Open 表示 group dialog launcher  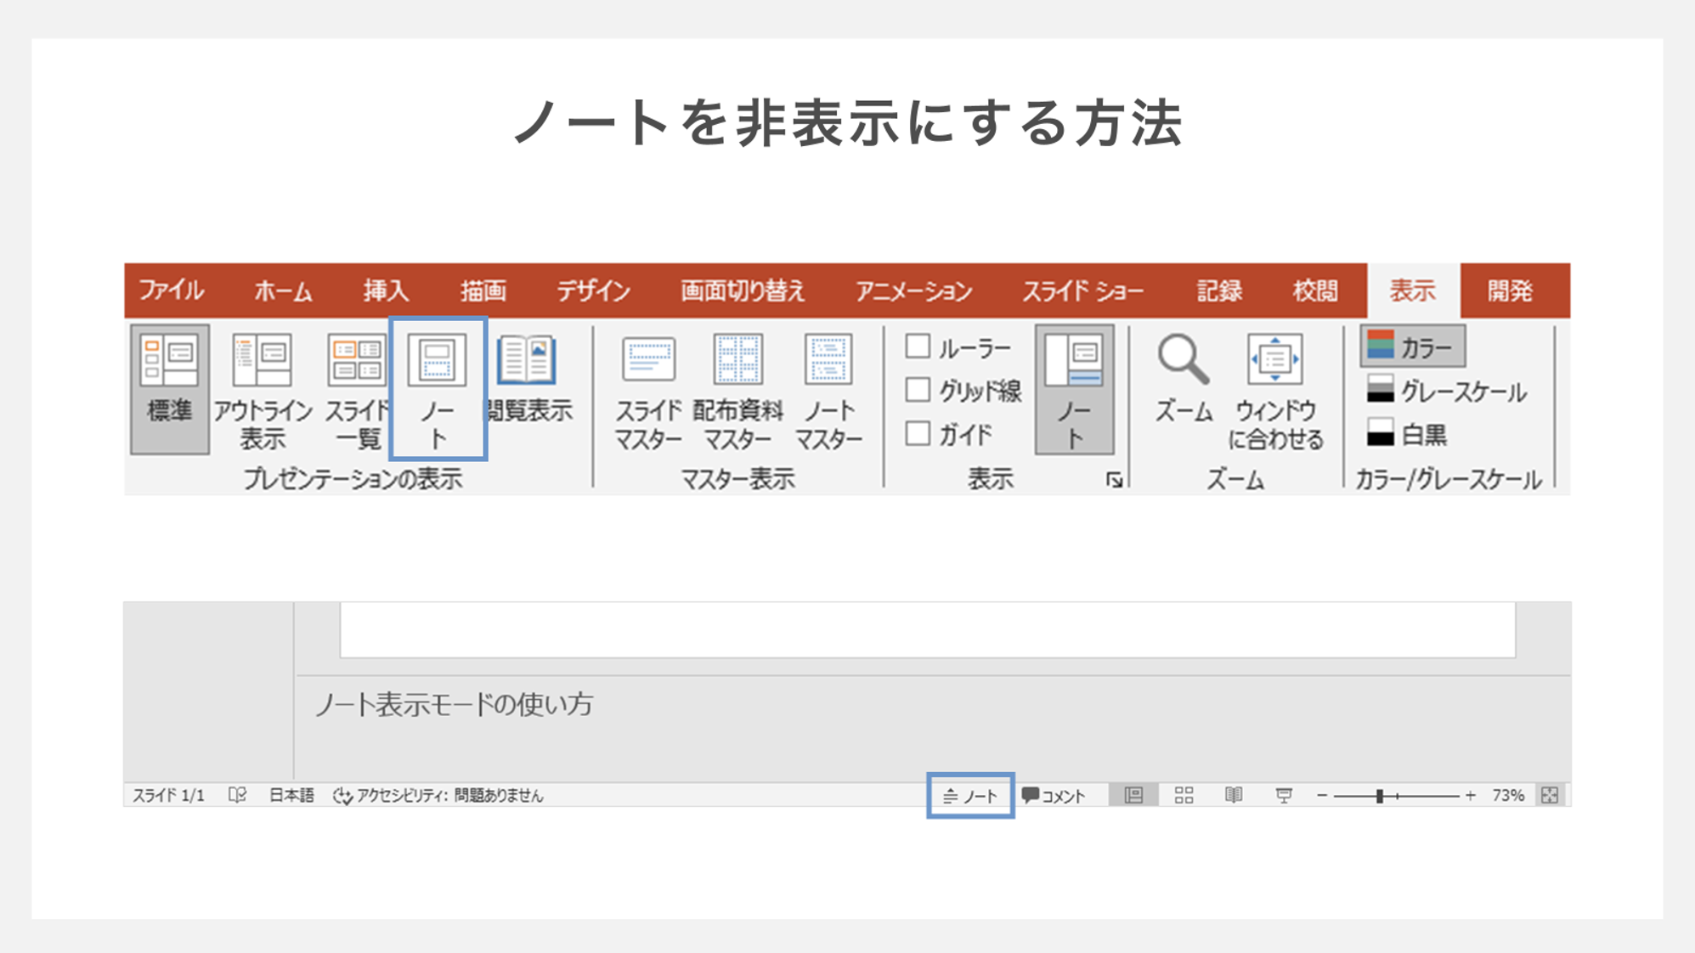pyautogui.click(x=1115, y=480)
